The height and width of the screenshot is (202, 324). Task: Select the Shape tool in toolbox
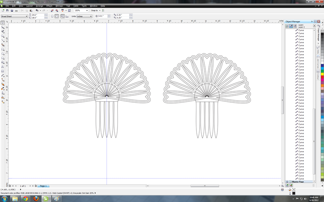[3, 27]
